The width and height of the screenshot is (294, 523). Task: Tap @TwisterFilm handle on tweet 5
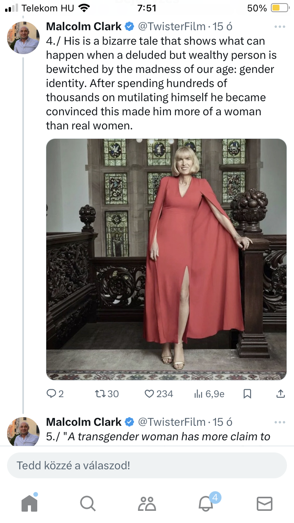[172, 422]
